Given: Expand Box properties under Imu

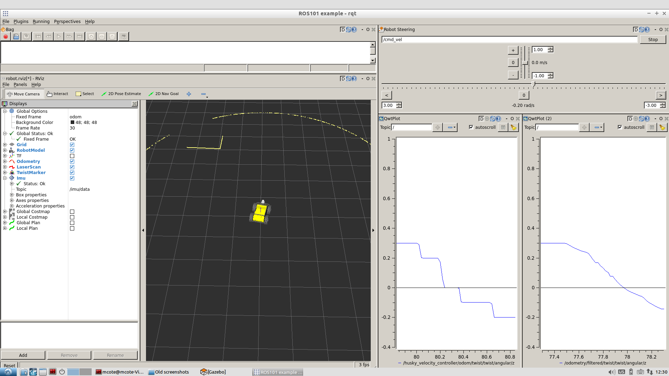Looking at the screenshot, I should pos(12,195).
